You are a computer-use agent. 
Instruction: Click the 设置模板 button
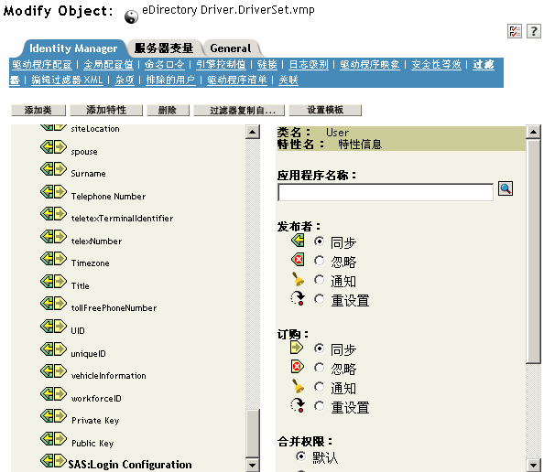click(325, 110)
